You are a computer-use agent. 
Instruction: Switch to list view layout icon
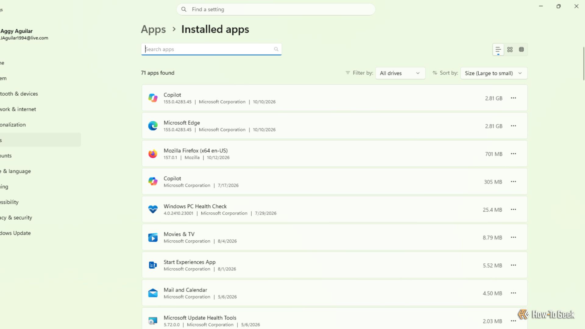[x=498, y=49]
